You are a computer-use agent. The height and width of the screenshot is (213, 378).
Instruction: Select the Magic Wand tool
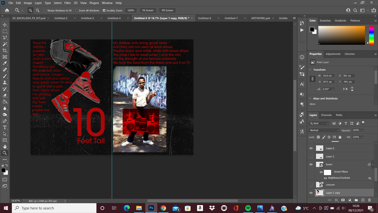(x=4, y=44)
